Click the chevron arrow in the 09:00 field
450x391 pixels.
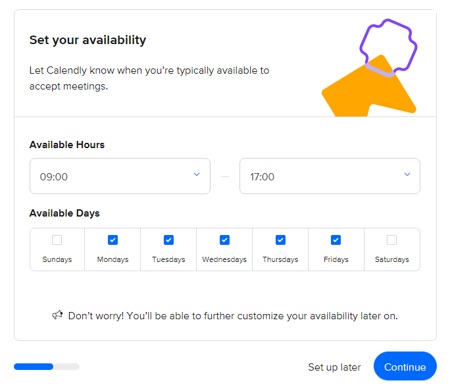pos(197,174)
